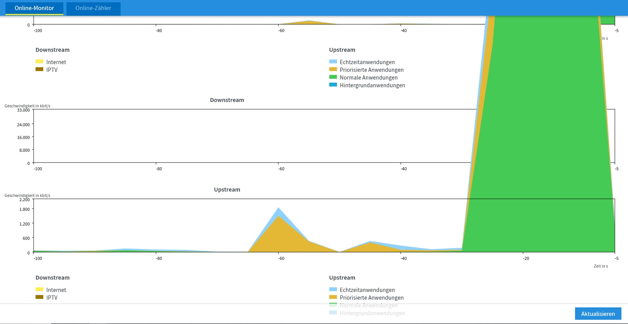Screen dimensions: 628x324
Task: Open the Online-Zähler tab
Action: [x=94, y=8]
